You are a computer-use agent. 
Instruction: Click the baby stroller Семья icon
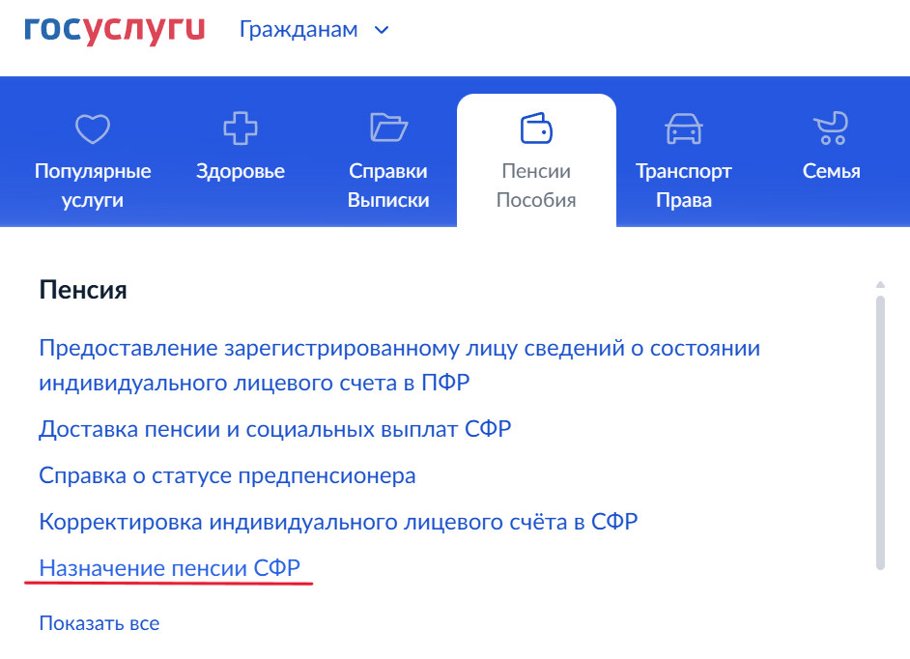point(831,128)
